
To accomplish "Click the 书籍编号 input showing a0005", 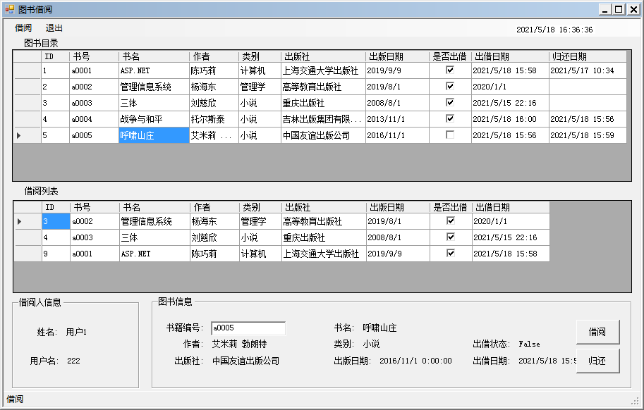I will click(x=248, y=328).
